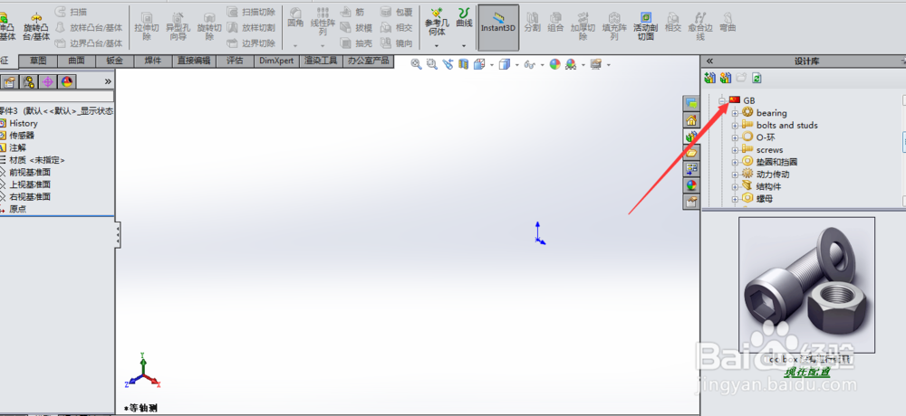Click the 弯曲 flex tool
The image size is (906, 416).
click(728, 22)
